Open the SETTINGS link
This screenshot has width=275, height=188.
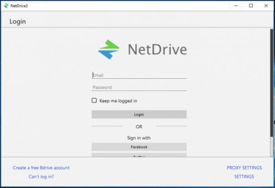click(x=244, y=177)
